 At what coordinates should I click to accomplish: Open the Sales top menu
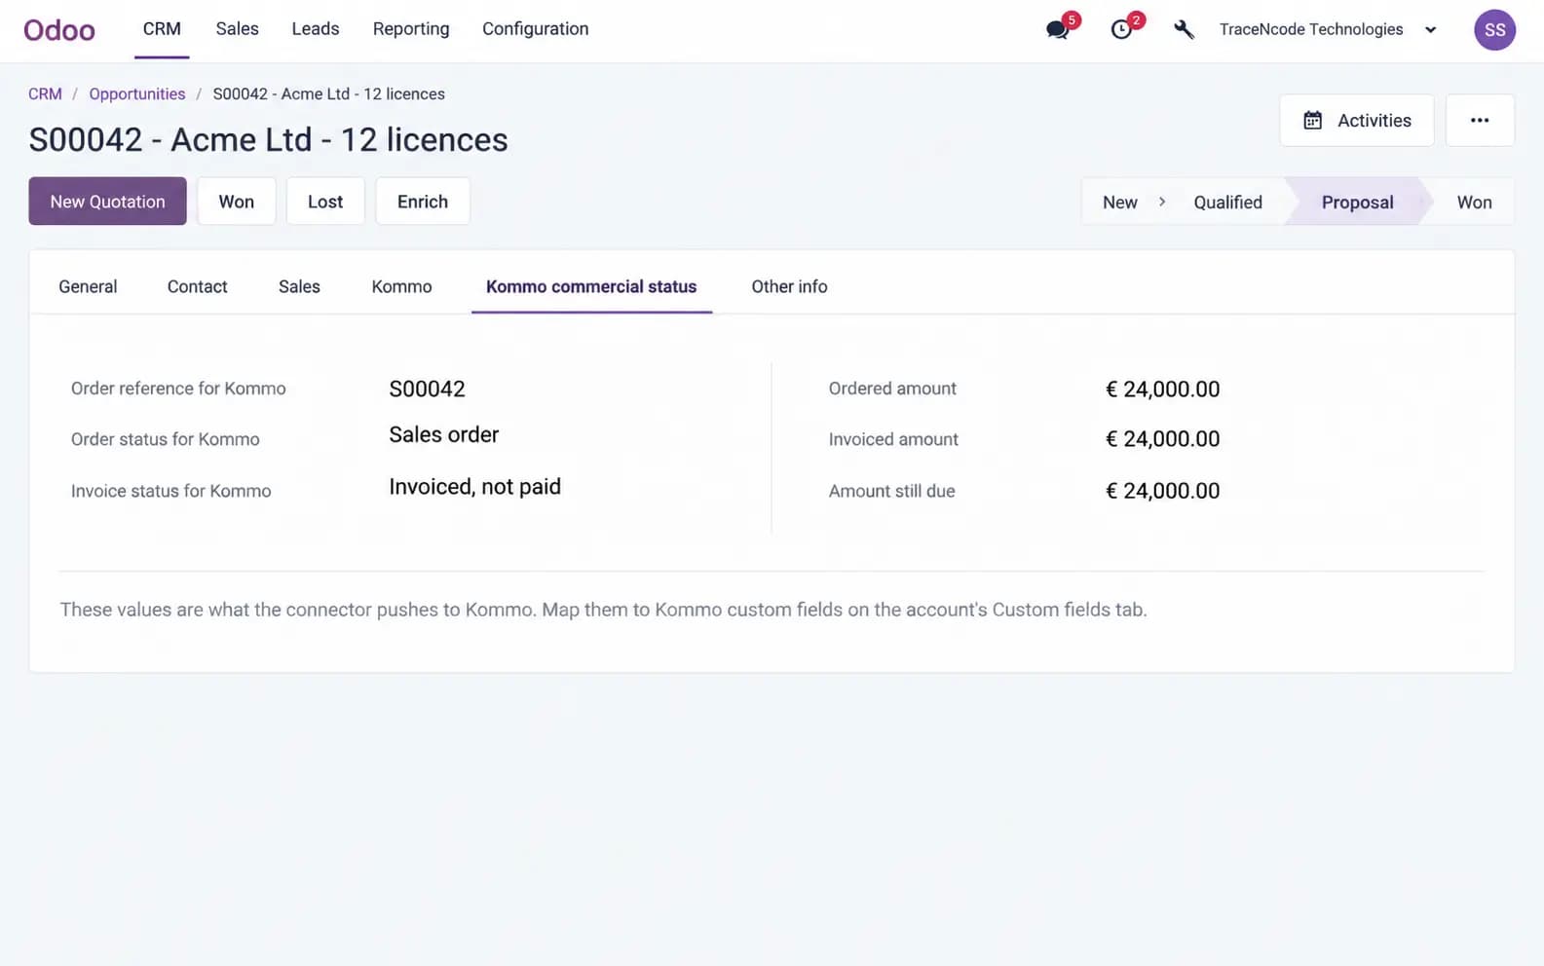(x=237, y=29)
